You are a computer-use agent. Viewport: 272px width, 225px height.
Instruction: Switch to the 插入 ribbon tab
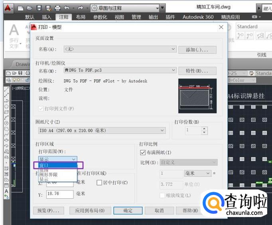(x=47, y=17)
